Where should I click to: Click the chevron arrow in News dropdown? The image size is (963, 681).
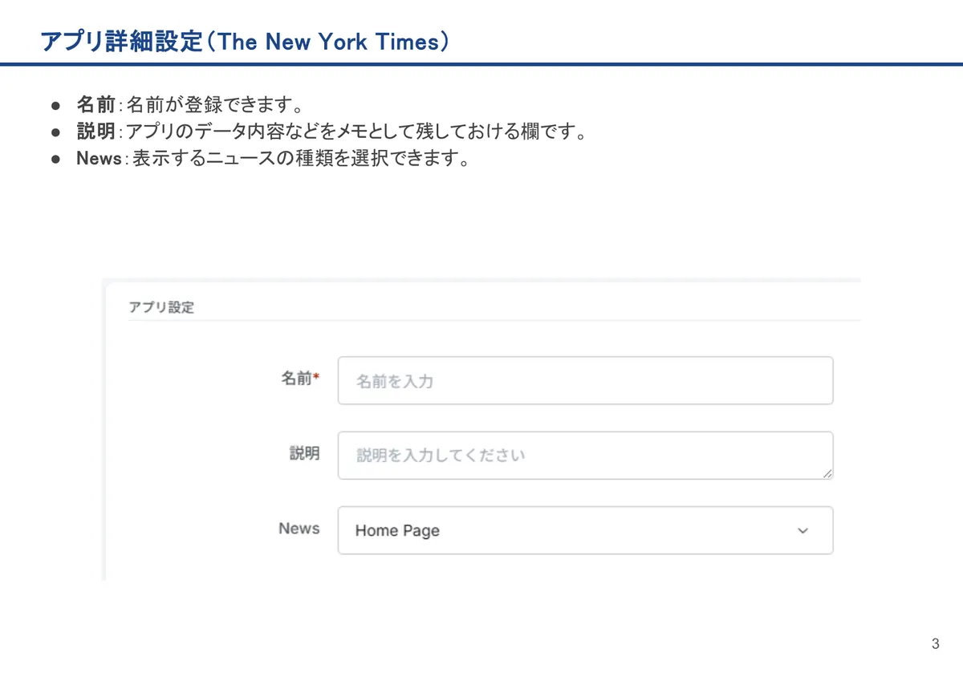(x=802, y=531)
